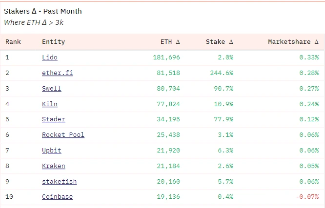Go to the Kraken link
Viewport: 325px width, 208px height.
click(x=53, y=166)
